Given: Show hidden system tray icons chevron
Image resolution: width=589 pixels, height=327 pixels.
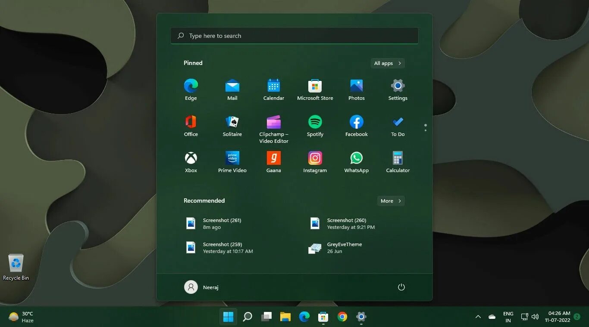Looking at the screenshot, I should (x=478, y=317).
